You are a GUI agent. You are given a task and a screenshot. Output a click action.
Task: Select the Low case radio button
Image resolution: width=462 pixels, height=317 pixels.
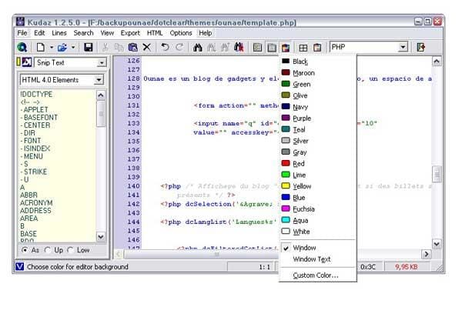[x=70, y=250]
